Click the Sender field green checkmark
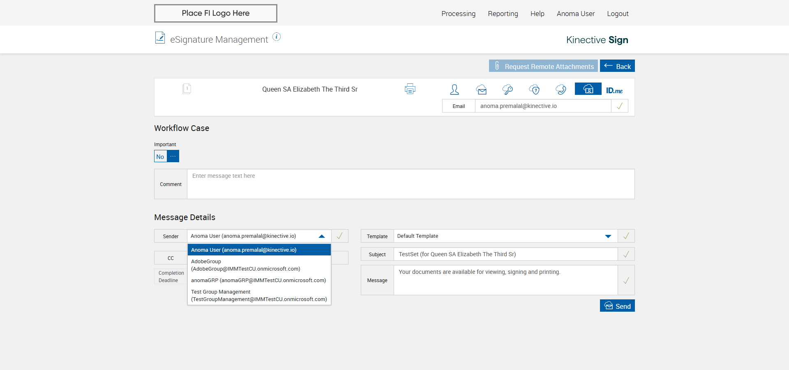This screenshot has width=789, height=370. click(339, 236)
